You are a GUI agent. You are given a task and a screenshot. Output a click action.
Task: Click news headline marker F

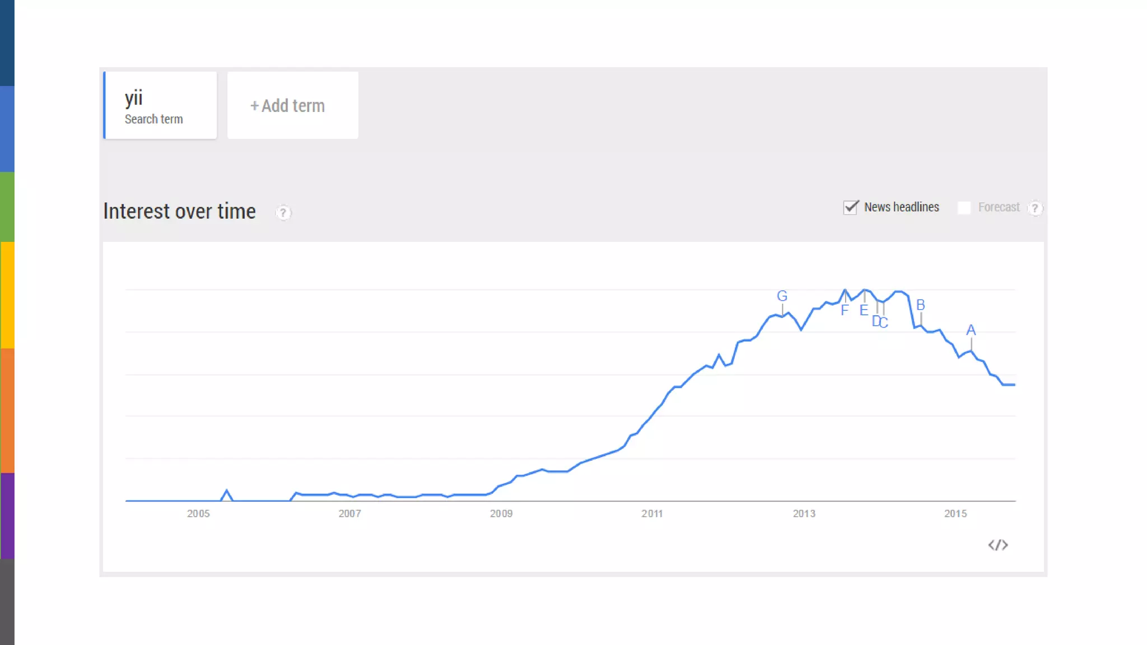click(x=845, y=310)
